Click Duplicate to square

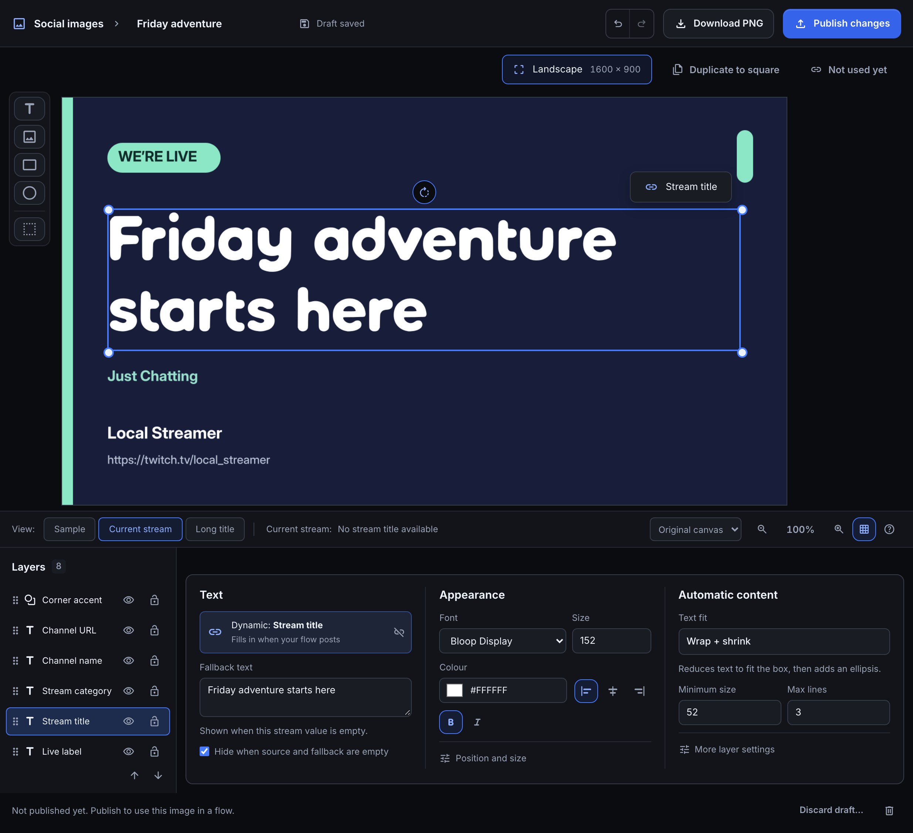pos(726,70)
